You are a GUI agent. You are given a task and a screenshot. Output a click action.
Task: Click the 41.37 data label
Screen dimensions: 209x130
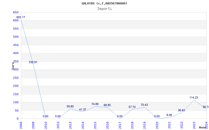[x=83, y=109]
